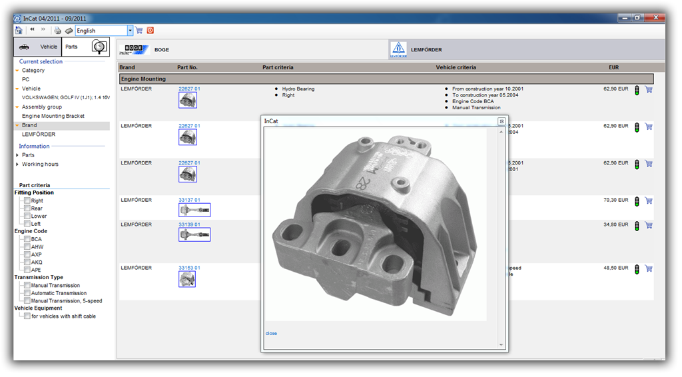Click the first row engine mount thumbnail
Screen dimensions: 682x377
[187, 101]
